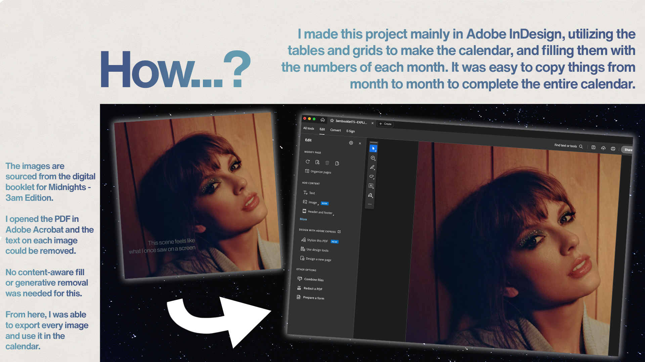Open the quick toolbar more options dots
Image resolution: width=645 pixels, height=362 pixels.
pyautogui.click(x=370, y=204)
